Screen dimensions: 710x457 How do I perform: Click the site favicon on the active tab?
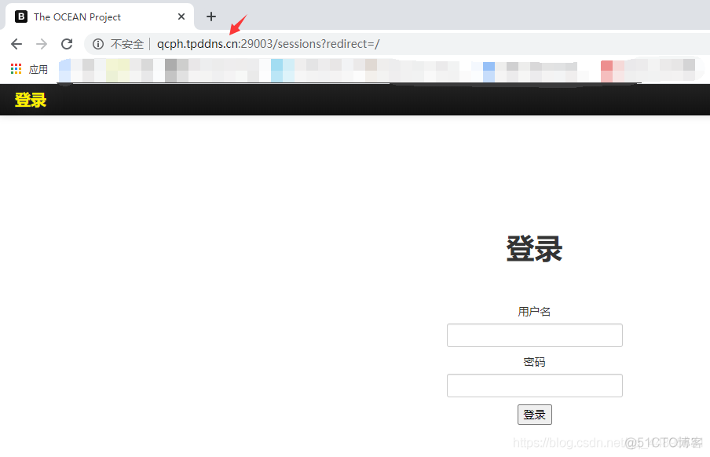click(x=20, y=16)
